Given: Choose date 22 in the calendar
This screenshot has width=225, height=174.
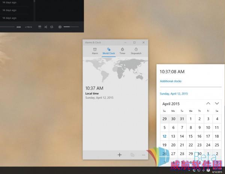Looking at the screenshot, I should tap(191, 145).
